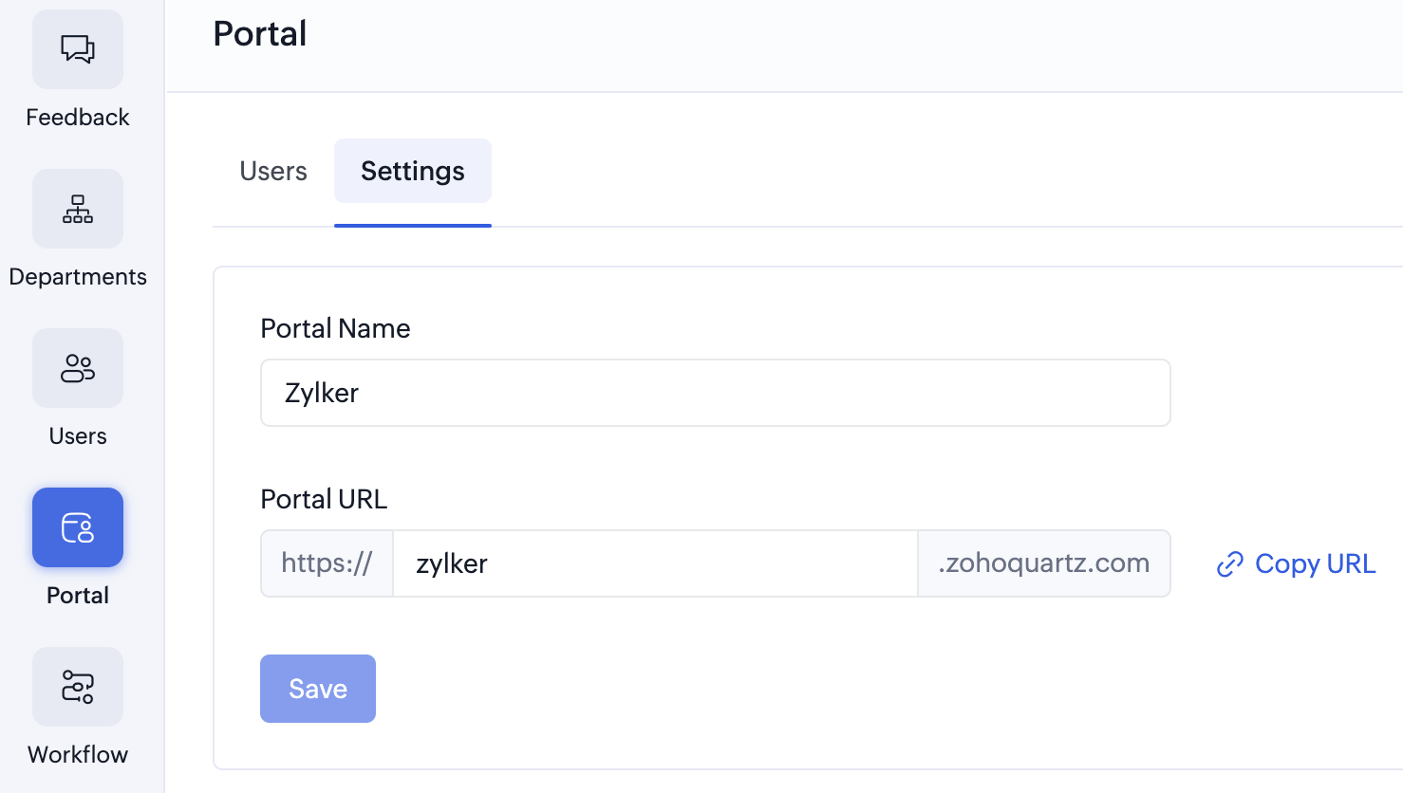This screenshot has height=793, width=1403.
Task: Click the Copy URL link text
Action: point(1315,564)
